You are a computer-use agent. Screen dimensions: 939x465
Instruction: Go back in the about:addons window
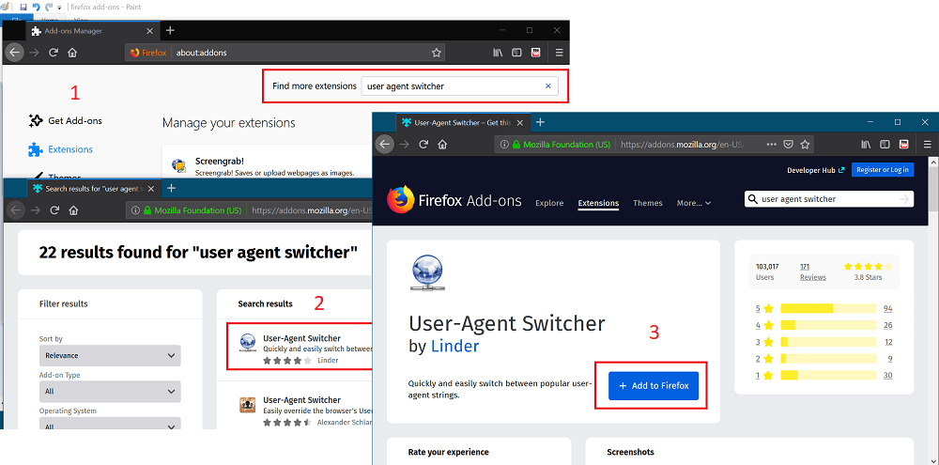[14, 53]
